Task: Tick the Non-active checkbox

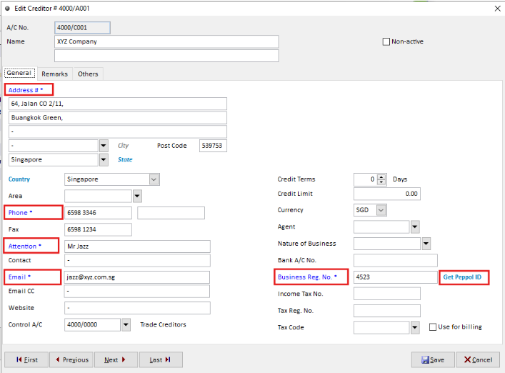Action: click(386, 41)
